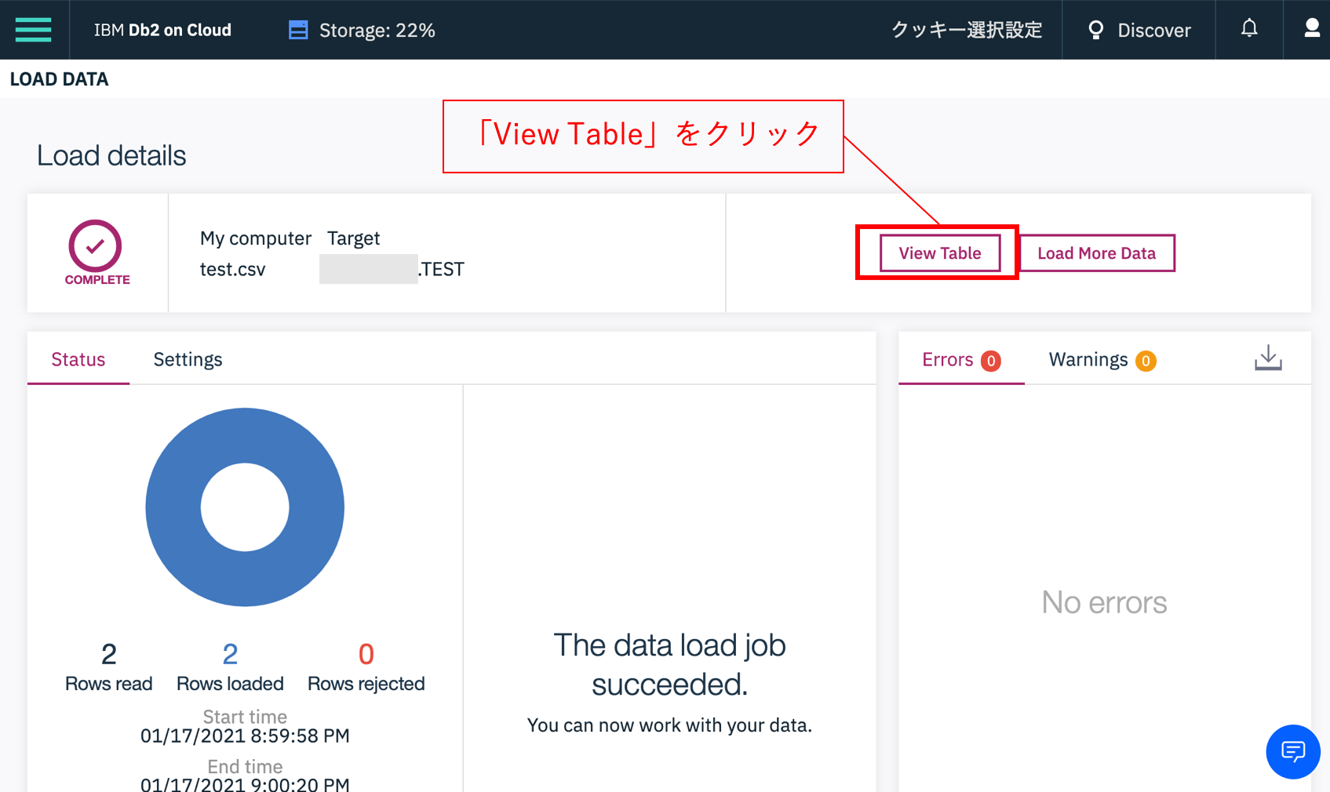Click the COMPLETE checkmark badge
Screen dimensions: 1330x792
point(96,245)
